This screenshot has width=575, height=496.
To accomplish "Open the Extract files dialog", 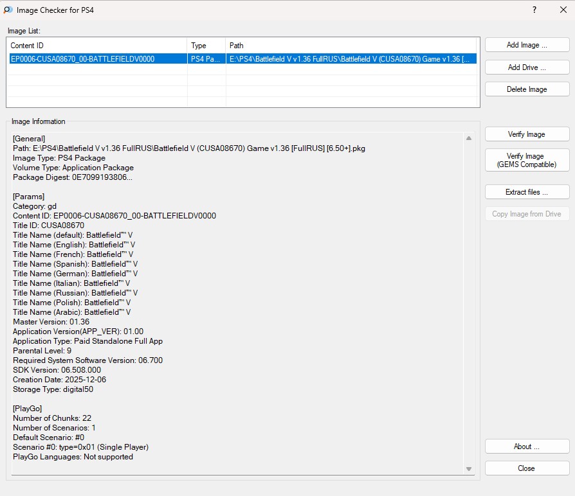I will (x=527, y=192).
